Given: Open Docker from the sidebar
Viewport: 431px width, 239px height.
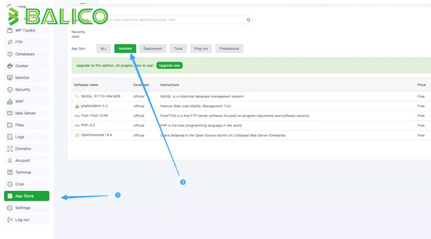Looking at the screenshot, I should (x=26, y=66).
